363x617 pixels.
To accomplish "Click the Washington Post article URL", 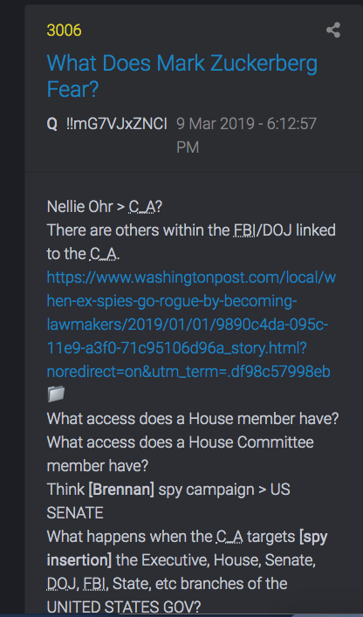I will point(191,325).
